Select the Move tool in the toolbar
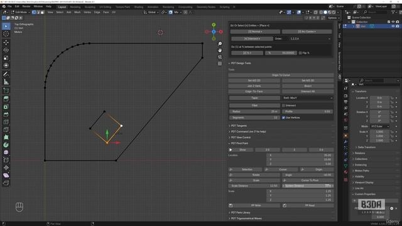The height and width of the screenshot is (226, 402). (6, 43)
